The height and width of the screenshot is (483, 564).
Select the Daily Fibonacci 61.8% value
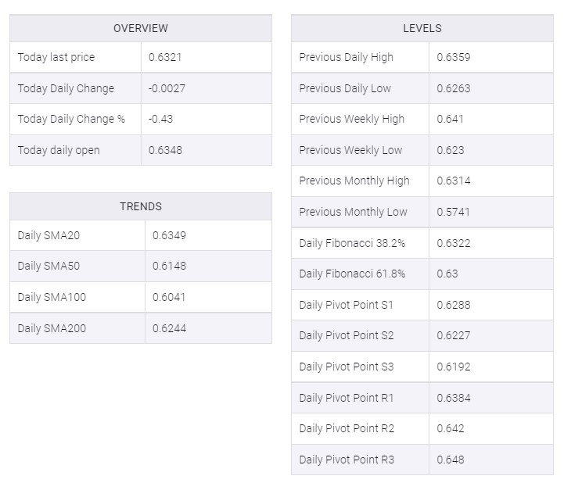447,274
